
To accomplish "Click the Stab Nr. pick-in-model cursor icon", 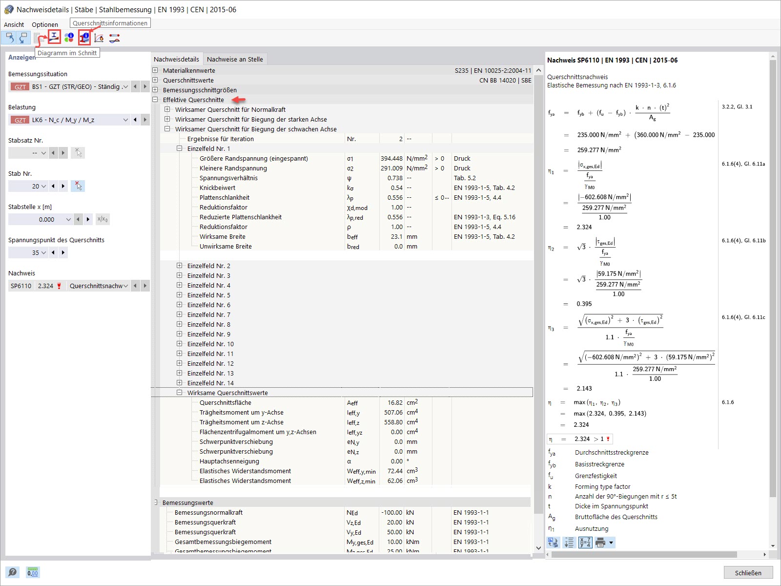I will [x=78, y=186].
